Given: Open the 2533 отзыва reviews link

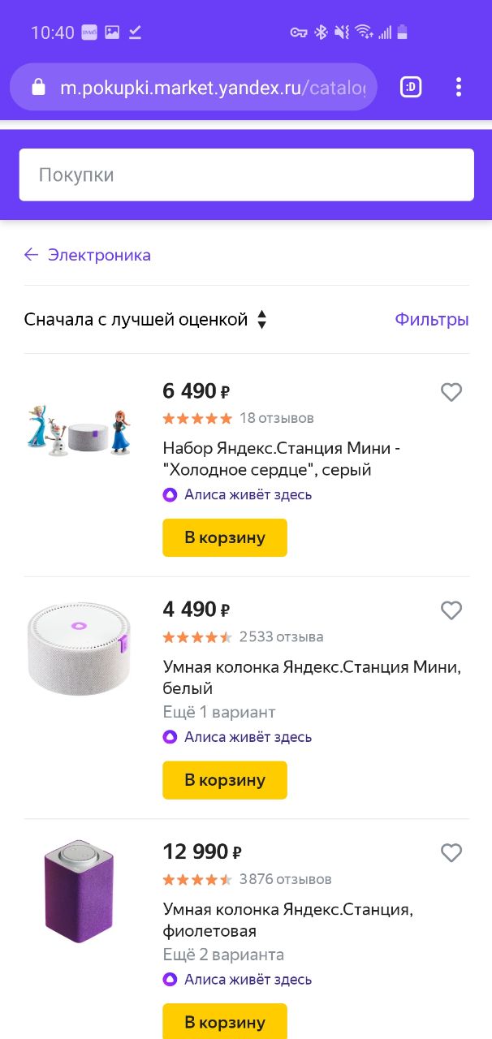Looking at the screenshot, I should (281, 636).
